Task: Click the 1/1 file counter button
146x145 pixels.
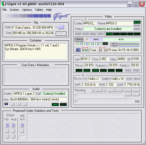Action: (x=61, y=34)
